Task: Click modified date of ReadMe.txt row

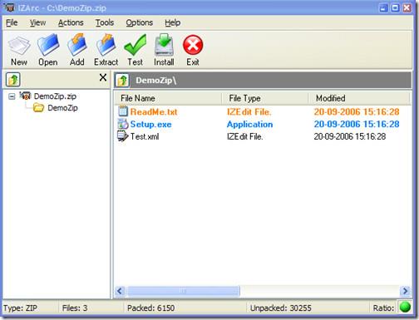Action: click(x=357, y=112)
